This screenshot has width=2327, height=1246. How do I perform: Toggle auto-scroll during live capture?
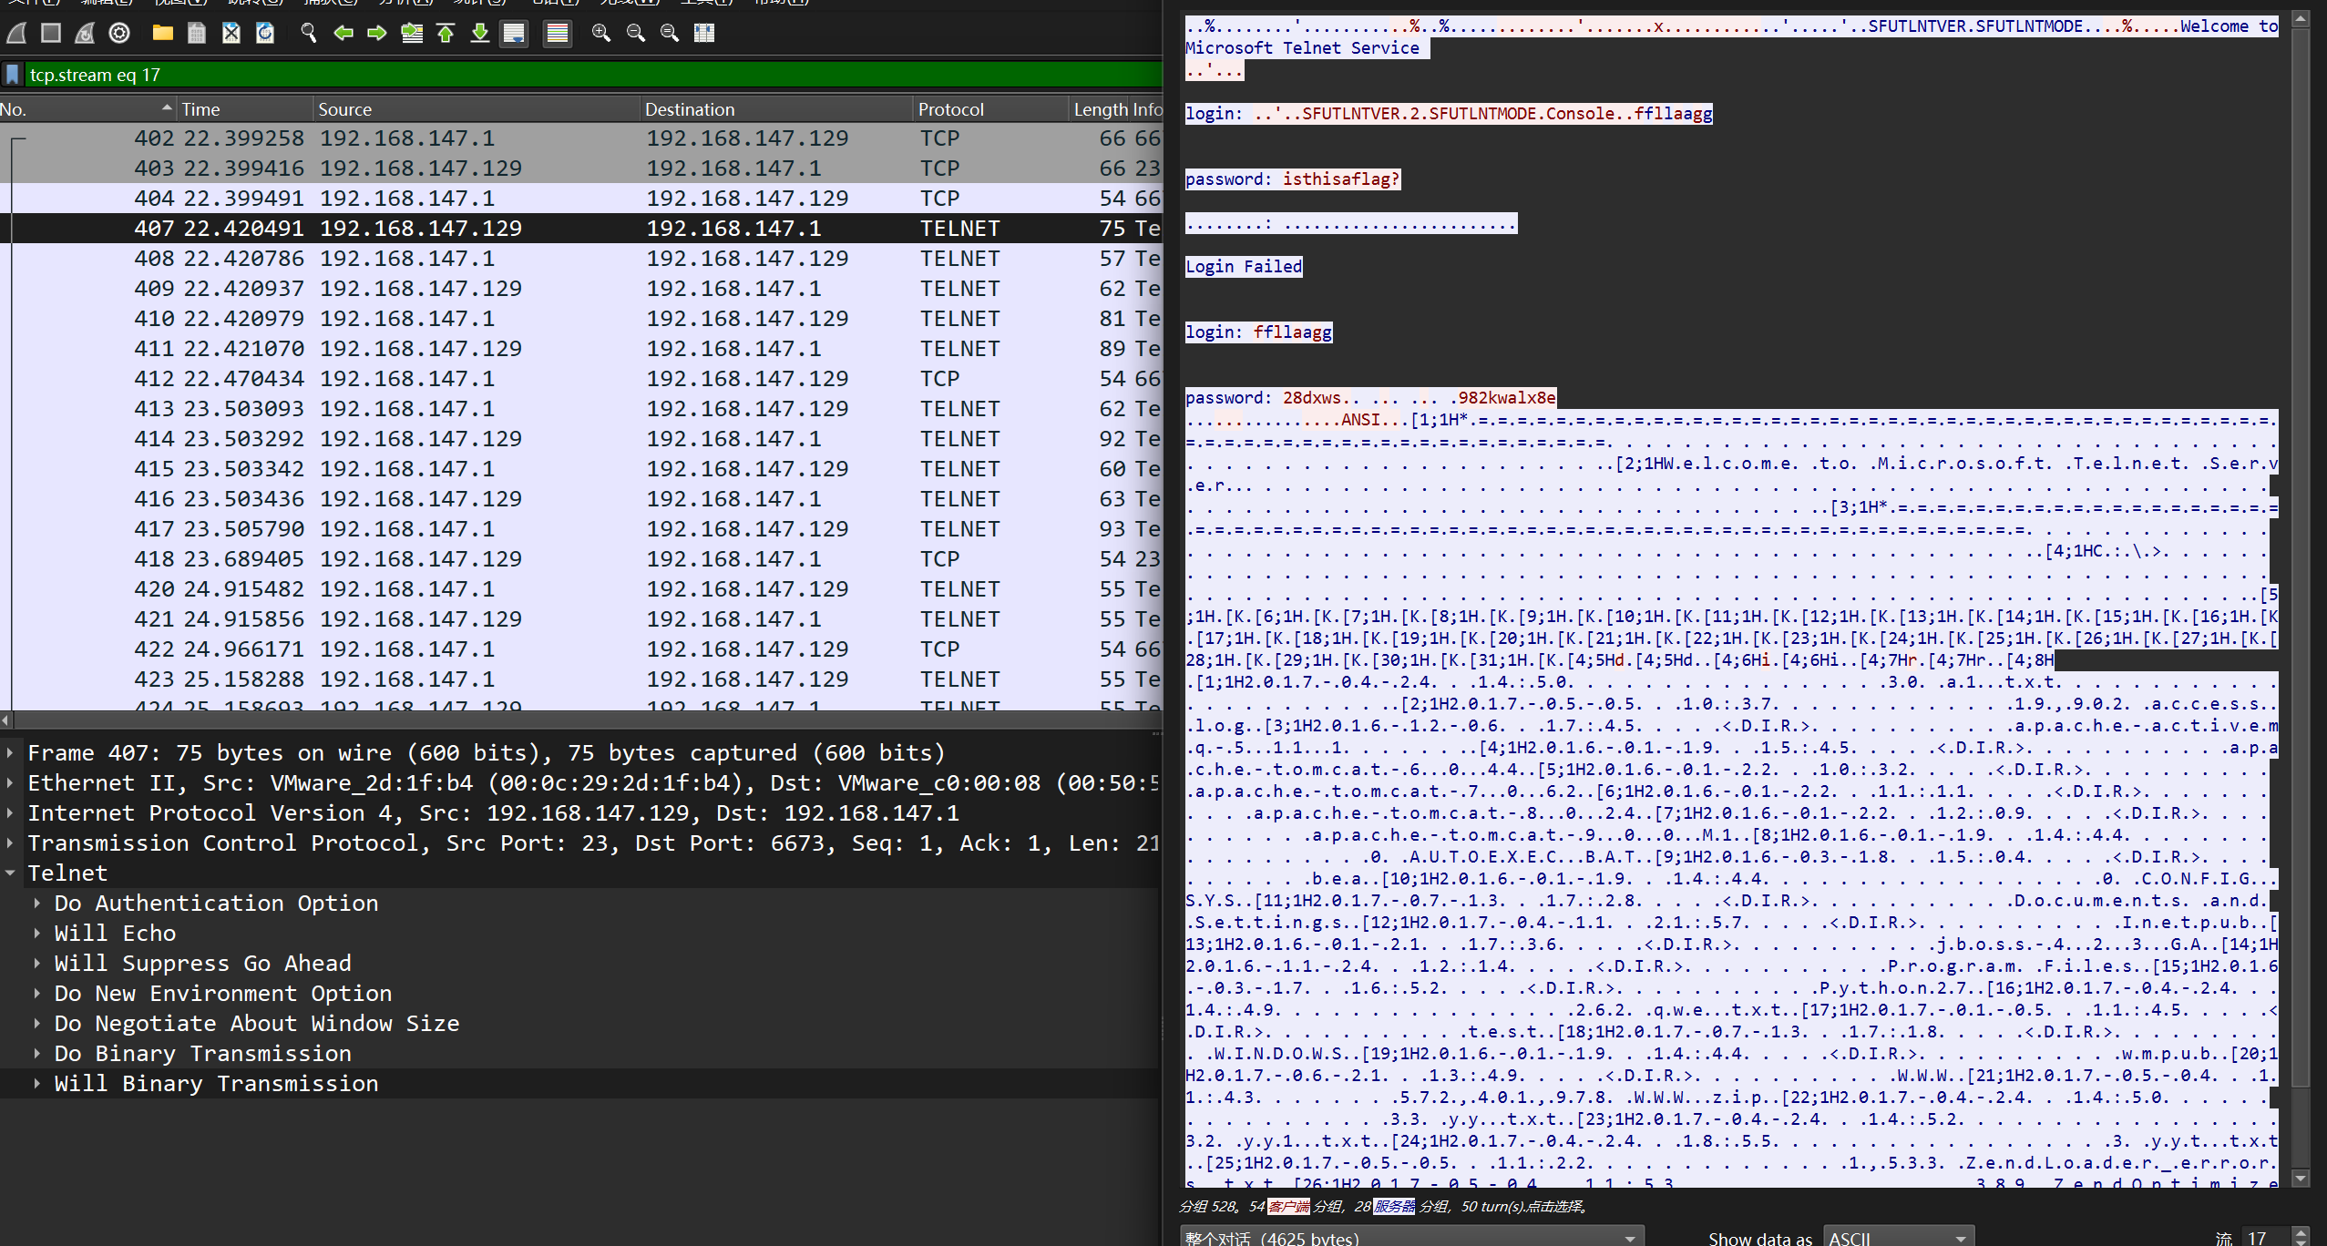point(515,34)
